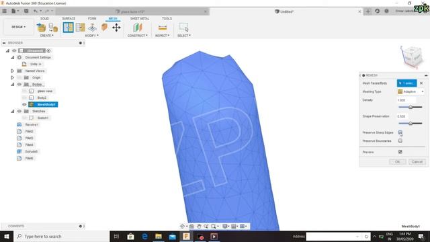Screen dimensions: 430x242
Task: Open the Modify dropdown menu
Action: [91, 36]
